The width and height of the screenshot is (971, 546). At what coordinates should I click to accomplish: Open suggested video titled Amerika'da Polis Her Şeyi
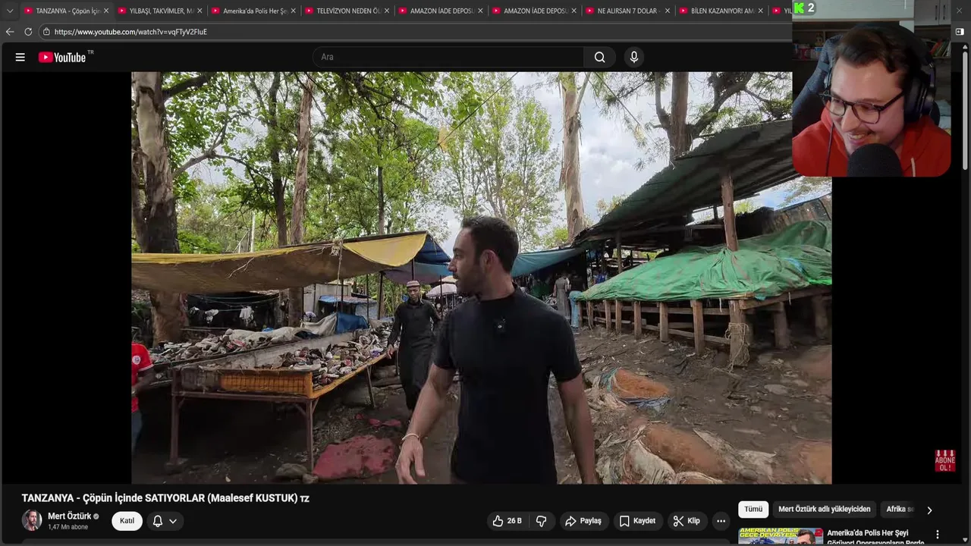point(877,537)
